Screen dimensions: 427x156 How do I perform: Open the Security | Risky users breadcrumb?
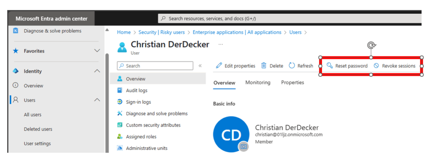(x=161, y=32)
